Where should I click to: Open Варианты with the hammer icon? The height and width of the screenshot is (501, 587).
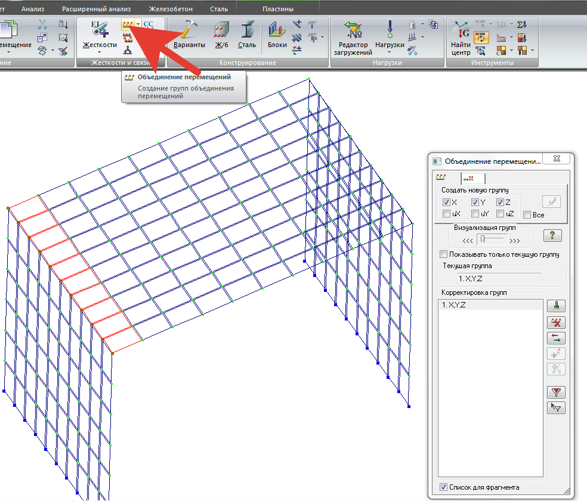click(189, 35)
